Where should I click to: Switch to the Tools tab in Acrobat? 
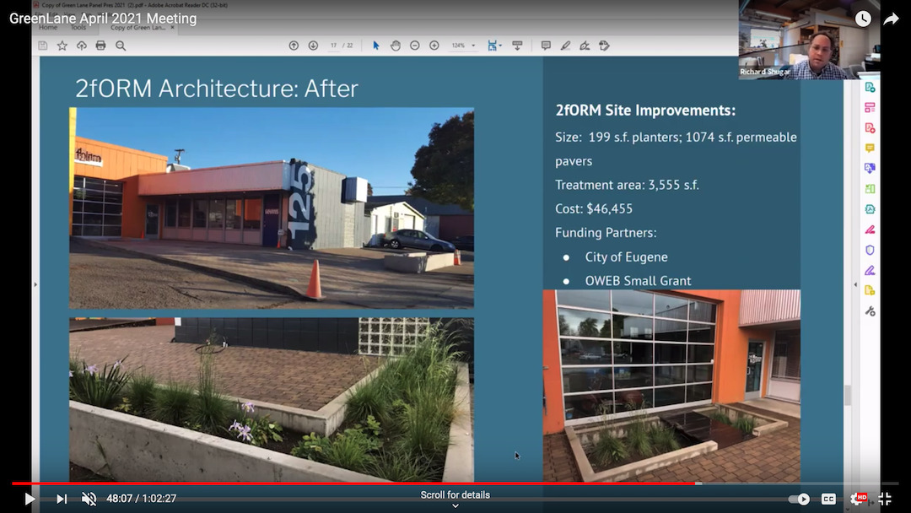(78, 27)
